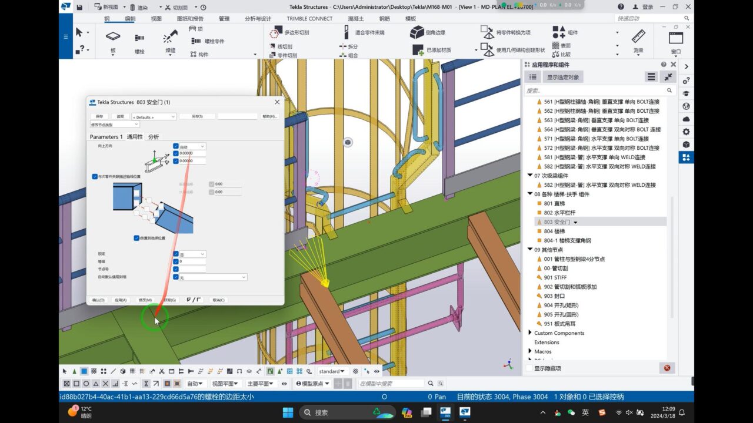Click the help question mark icon in title bar
The height and width of the screenshot is (423, 753).
click(621, 7)
